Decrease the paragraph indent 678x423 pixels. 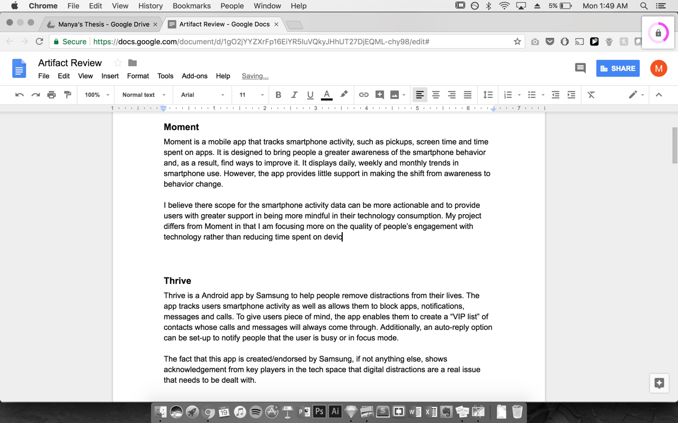555,95
